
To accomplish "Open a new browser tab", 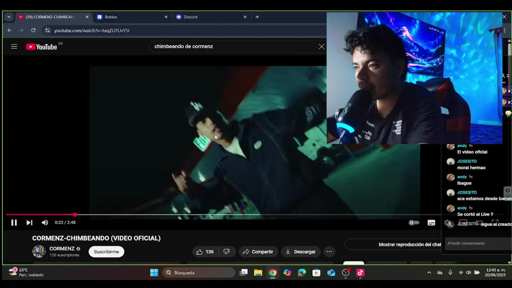I will [257, 17].
